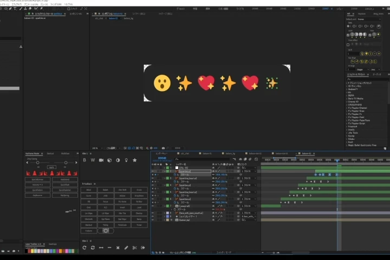Screen dimensions: 390x260
Task: Open the parent dropdown for layer 9
Action: tap(249, 217)
